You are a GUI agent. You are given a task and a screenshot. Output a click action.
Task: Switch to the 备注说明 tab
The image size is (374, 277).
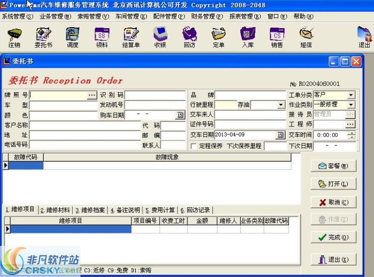(125, 210)
